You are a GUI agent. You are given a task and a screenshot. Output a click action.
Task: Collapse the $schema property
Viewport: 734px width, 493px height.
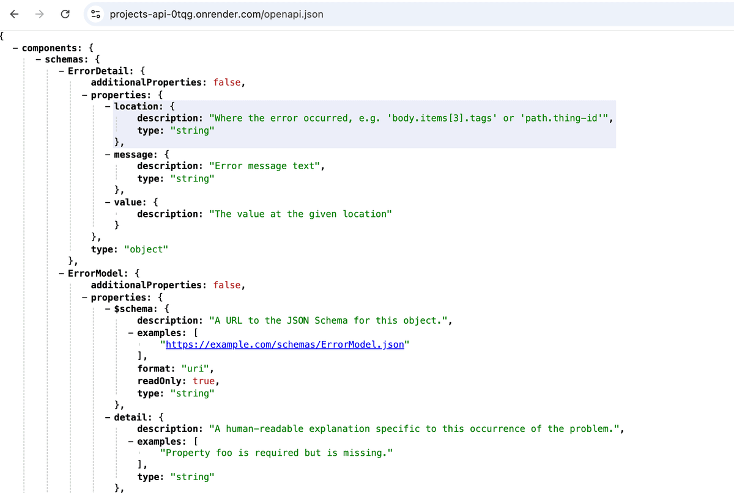click(x=106, y=309)
